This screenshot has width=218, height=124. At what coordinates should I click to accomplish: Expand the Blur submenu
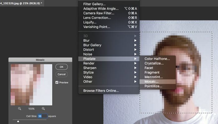[109, 41]
